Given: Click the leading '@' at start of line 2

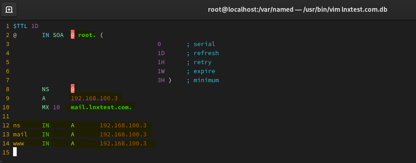Looking at the screenshot, I should tap(15, 35).
